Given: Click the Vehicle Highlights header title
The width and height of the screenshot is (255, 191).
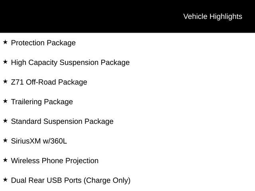Looking at the screenshot, I should point(212,16).
